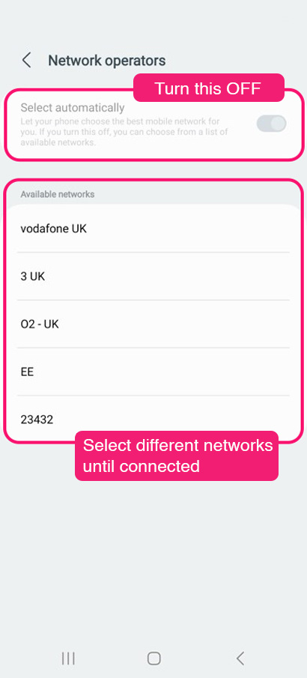Screen dimensions: 307x678
Task: Open recent apps from the navigation bar
Action: pos(68,658)
